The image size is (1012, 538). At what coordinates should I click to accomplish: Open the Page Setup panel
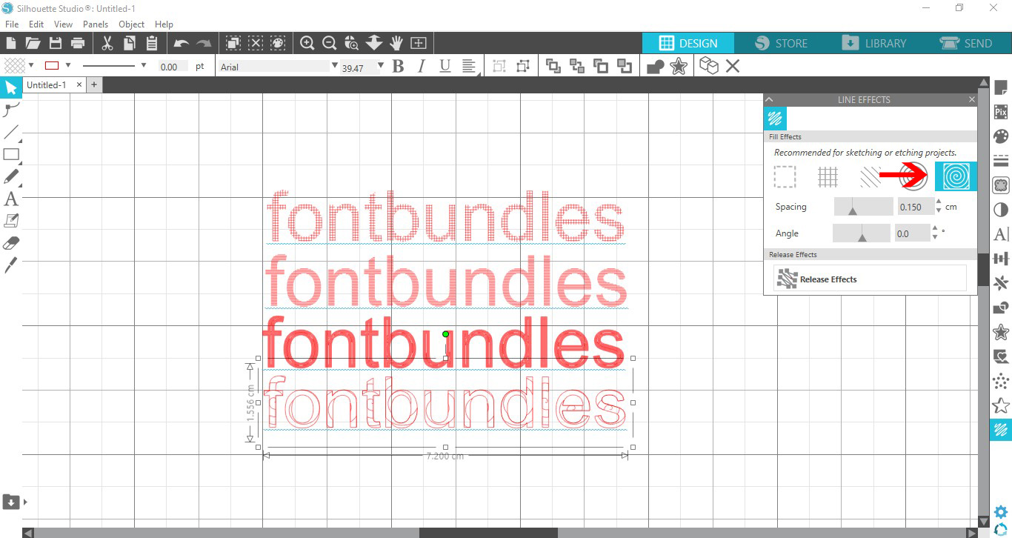click(x=1001, y=87)
